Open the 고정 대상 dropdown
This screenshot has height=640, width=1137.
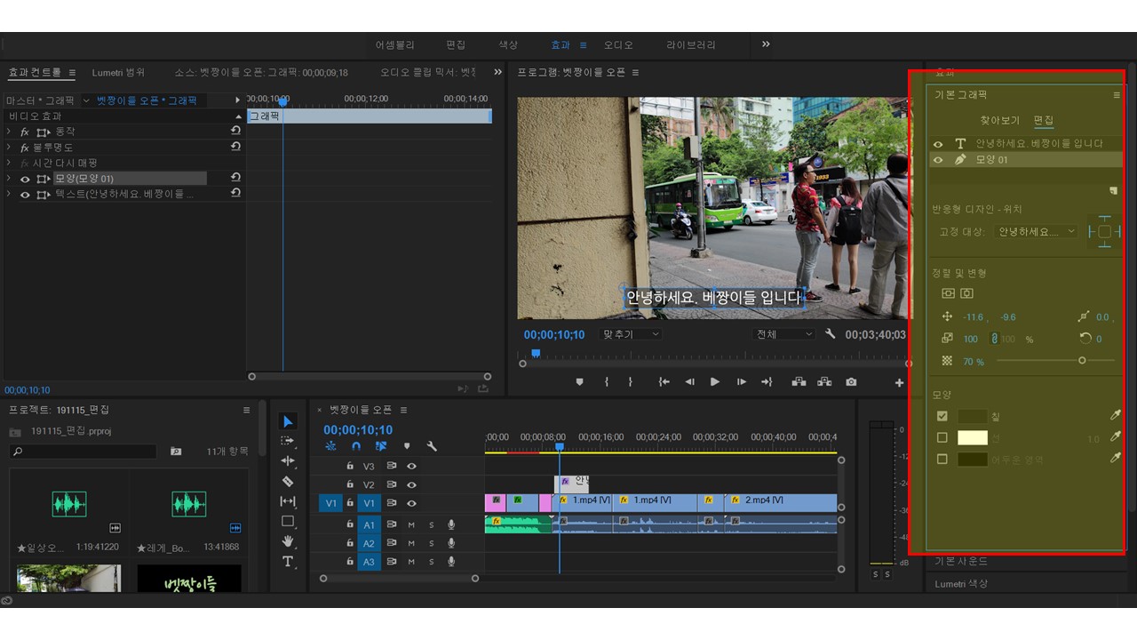point(1036,232)
